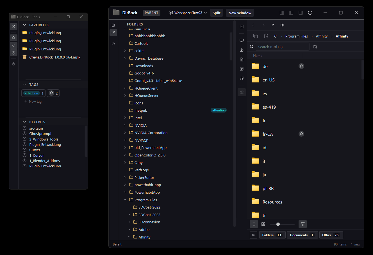Toggle the favorite star on the de folder
The image size is (373, 255).
[301, 66]
